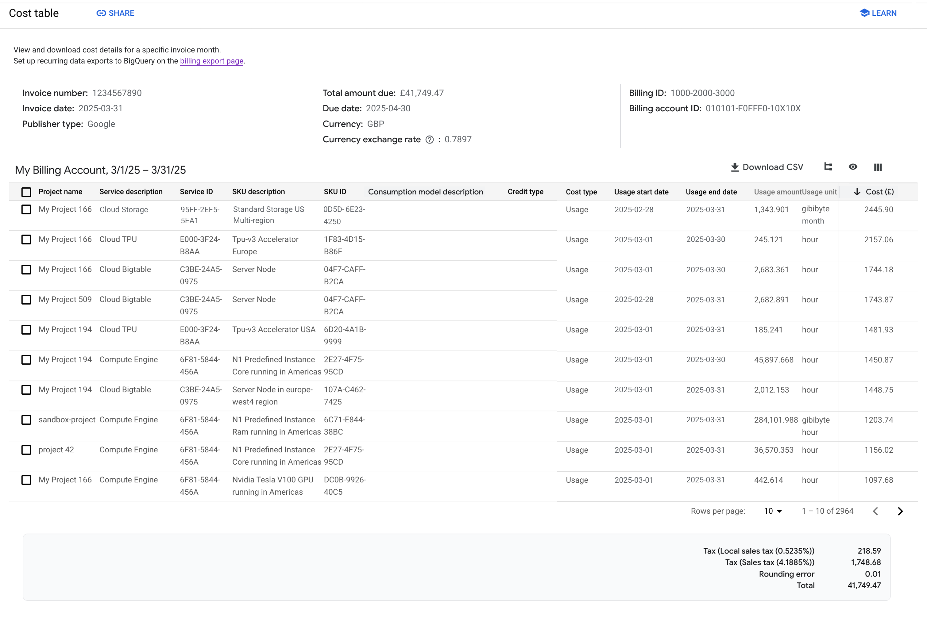Go to the next page of results
Image resolution: width=927 pixels, height=621 pixels.
click(x=900, y=511)
